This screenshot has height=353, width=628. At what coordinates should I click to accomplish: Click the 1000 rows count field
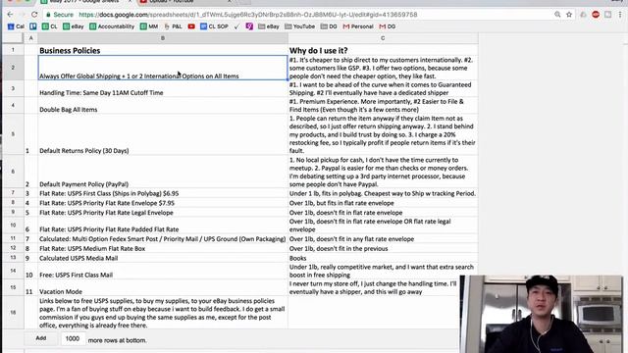[x=73, y=339]
